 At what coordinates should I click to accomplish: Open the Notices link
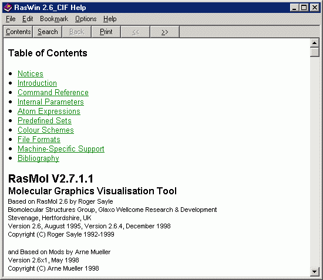[31, 74]
